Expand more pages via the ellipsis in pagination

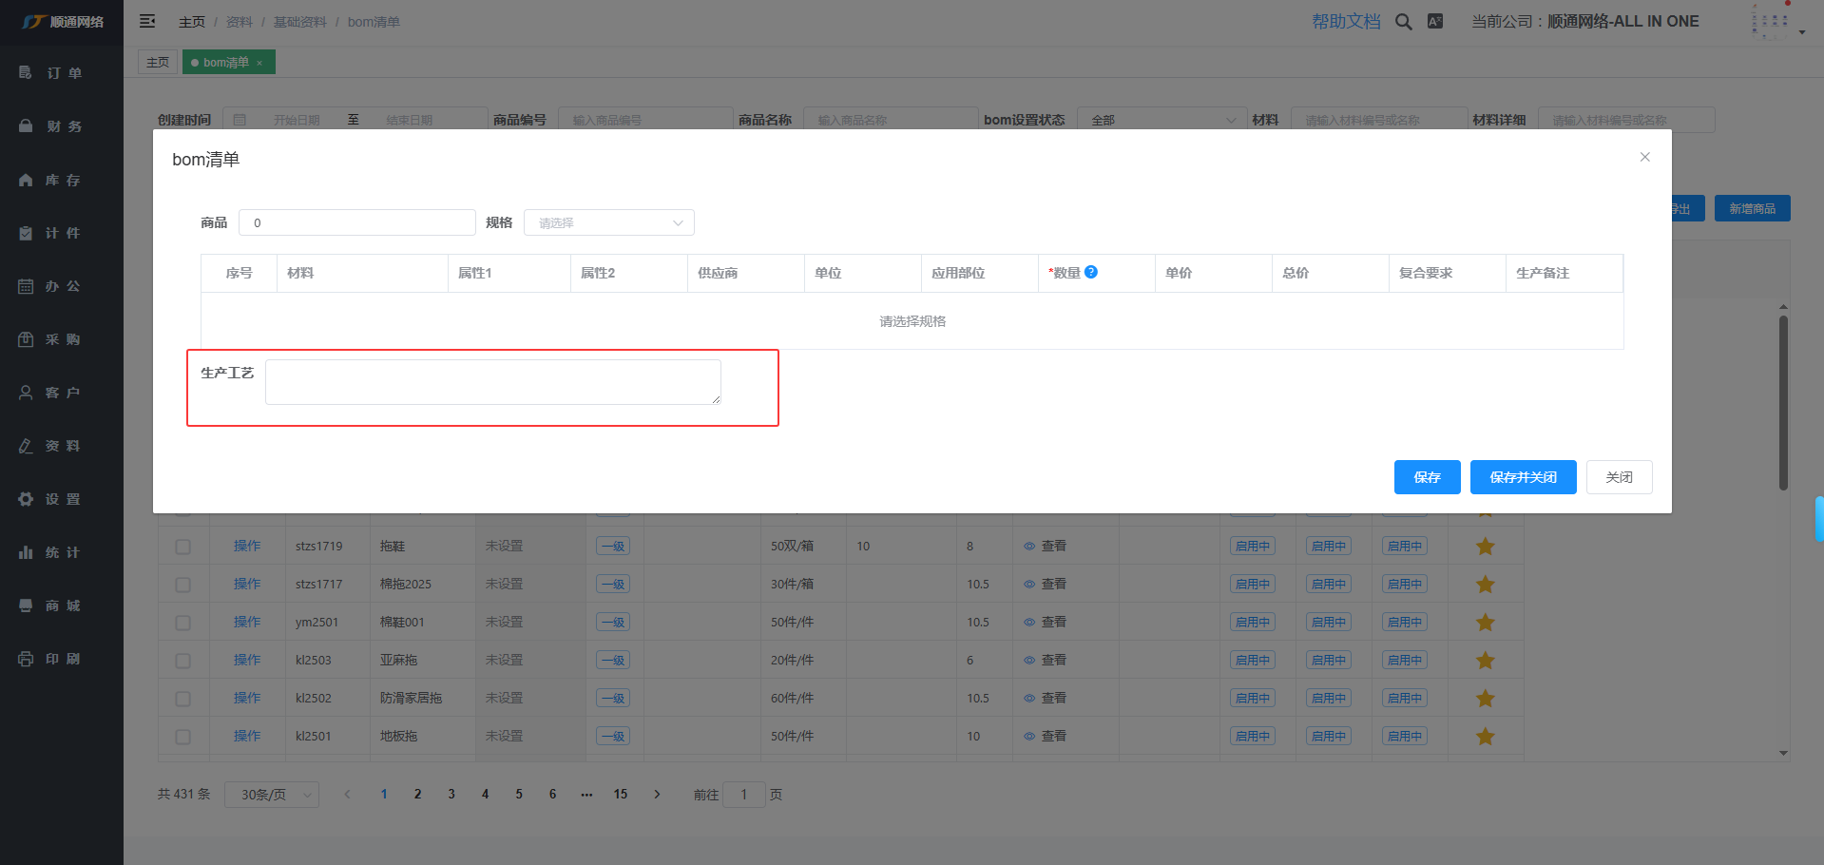click(586, 794)
